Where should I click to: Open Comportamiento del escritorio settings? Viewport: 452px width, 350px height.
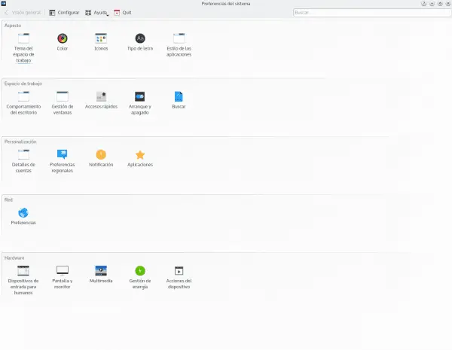tap(23, 103)
